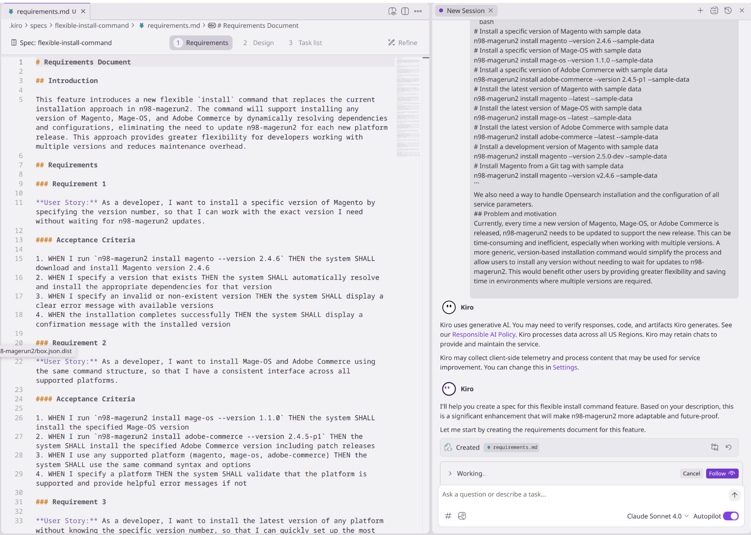Click the first Kiro ghost avatar

point(449,307)
